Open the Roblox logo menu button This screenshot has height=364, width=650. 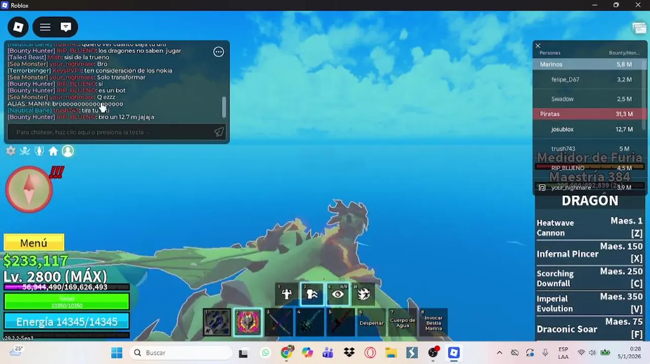coord(18,27)
